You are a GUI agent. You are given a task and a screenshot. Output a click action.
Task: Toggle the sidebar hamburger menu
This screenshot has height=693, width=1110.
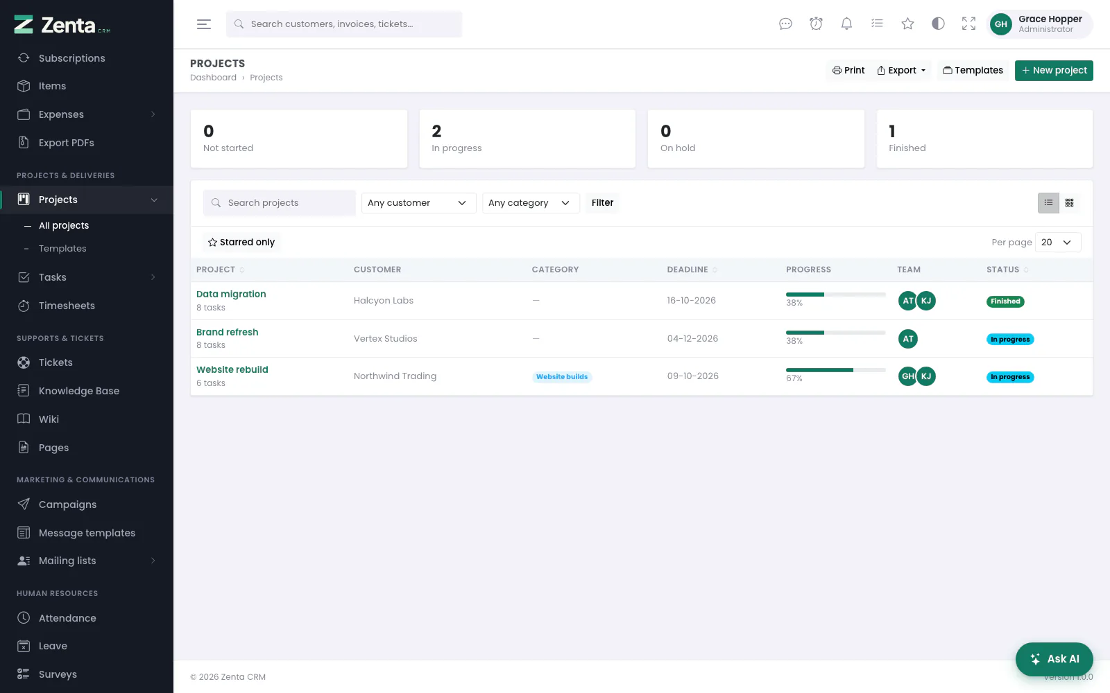click(204, 24)
